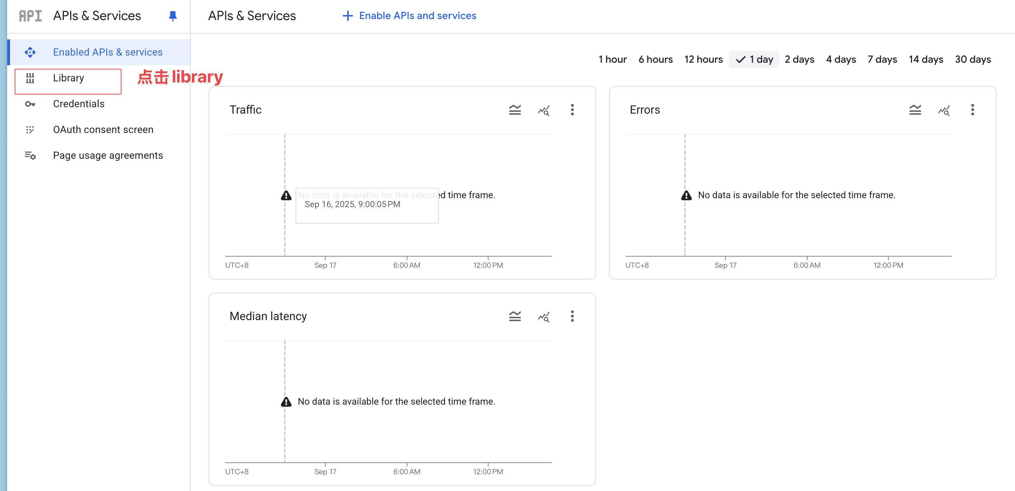
Task: Toggle legend on the Traffic chart
Action: [x=515, y=110]
